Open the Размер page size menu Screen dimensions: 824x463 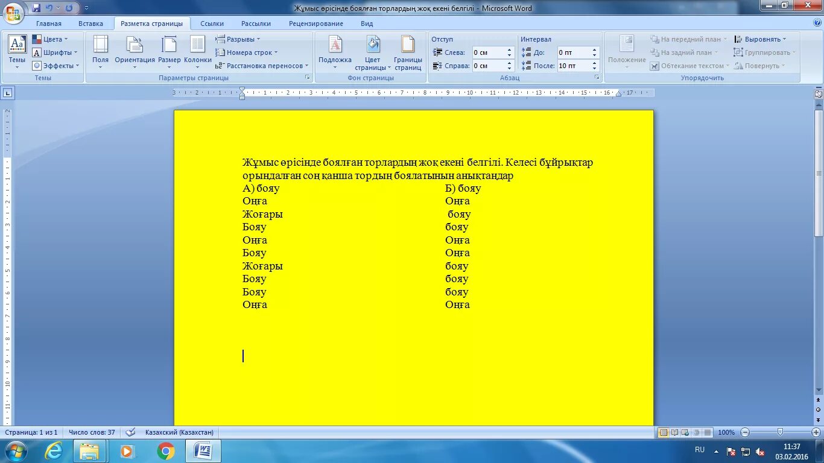pos(170,52)
